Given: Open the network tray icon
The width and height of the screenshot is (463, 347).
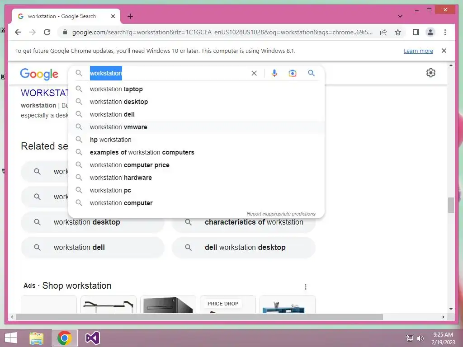Looking at the screenshot, I should coord(410,338).
